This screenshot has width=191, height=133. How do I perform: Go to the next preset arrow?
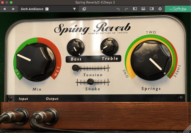13,9
